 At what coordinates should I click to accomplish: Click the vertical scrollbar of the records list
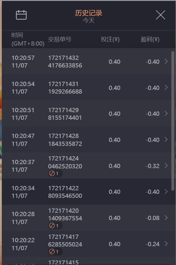coord(173,121)
